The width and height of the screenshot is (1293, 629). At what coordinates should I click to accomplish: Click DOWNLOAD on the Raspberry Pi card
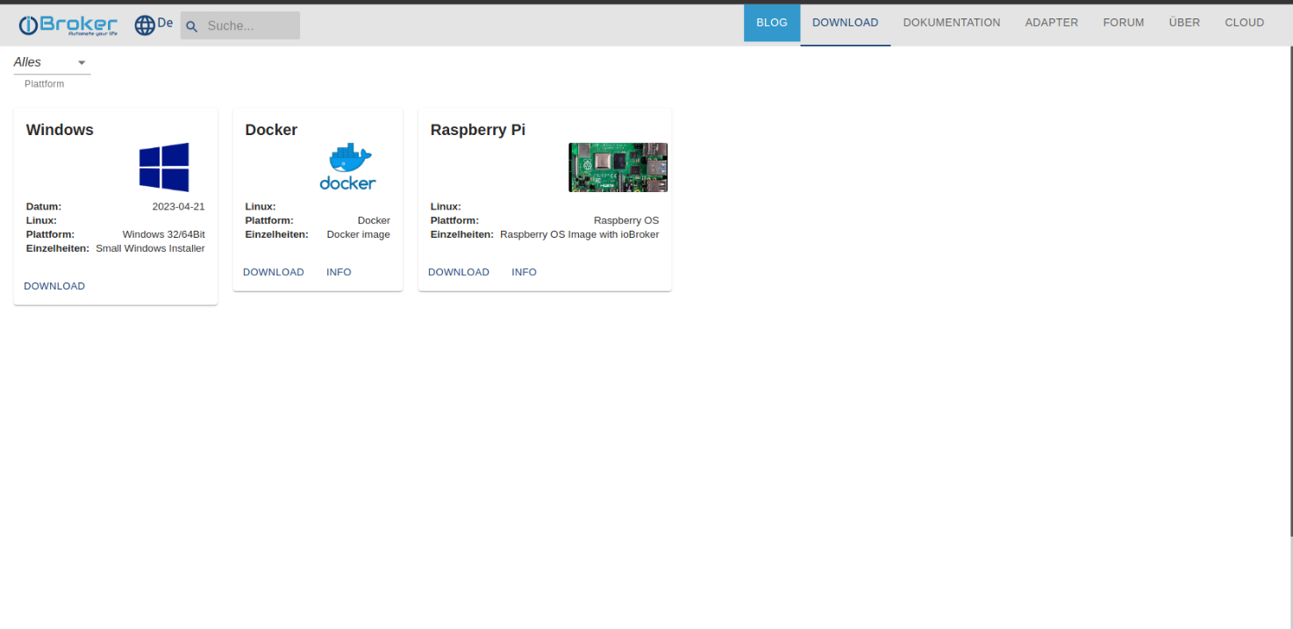pos(459,272)
